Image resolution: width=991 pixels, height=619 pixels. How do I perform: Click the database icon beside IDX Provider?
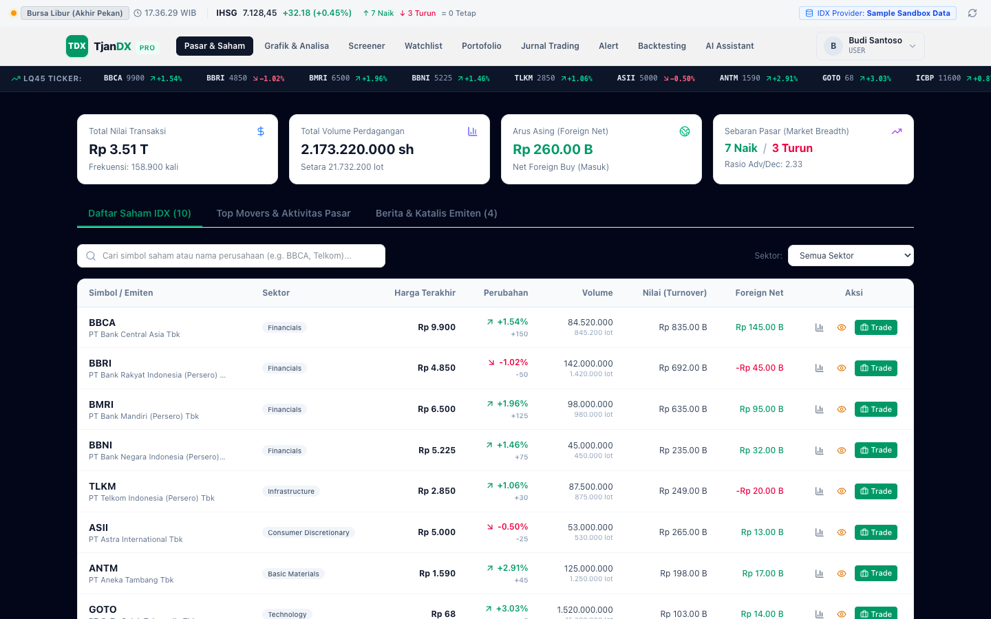click(x=809, y=13)
